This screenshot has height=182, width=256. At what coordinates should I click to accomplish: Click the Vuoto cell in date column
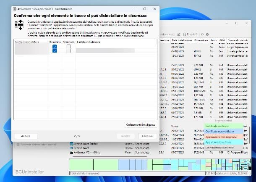(175, 127)
